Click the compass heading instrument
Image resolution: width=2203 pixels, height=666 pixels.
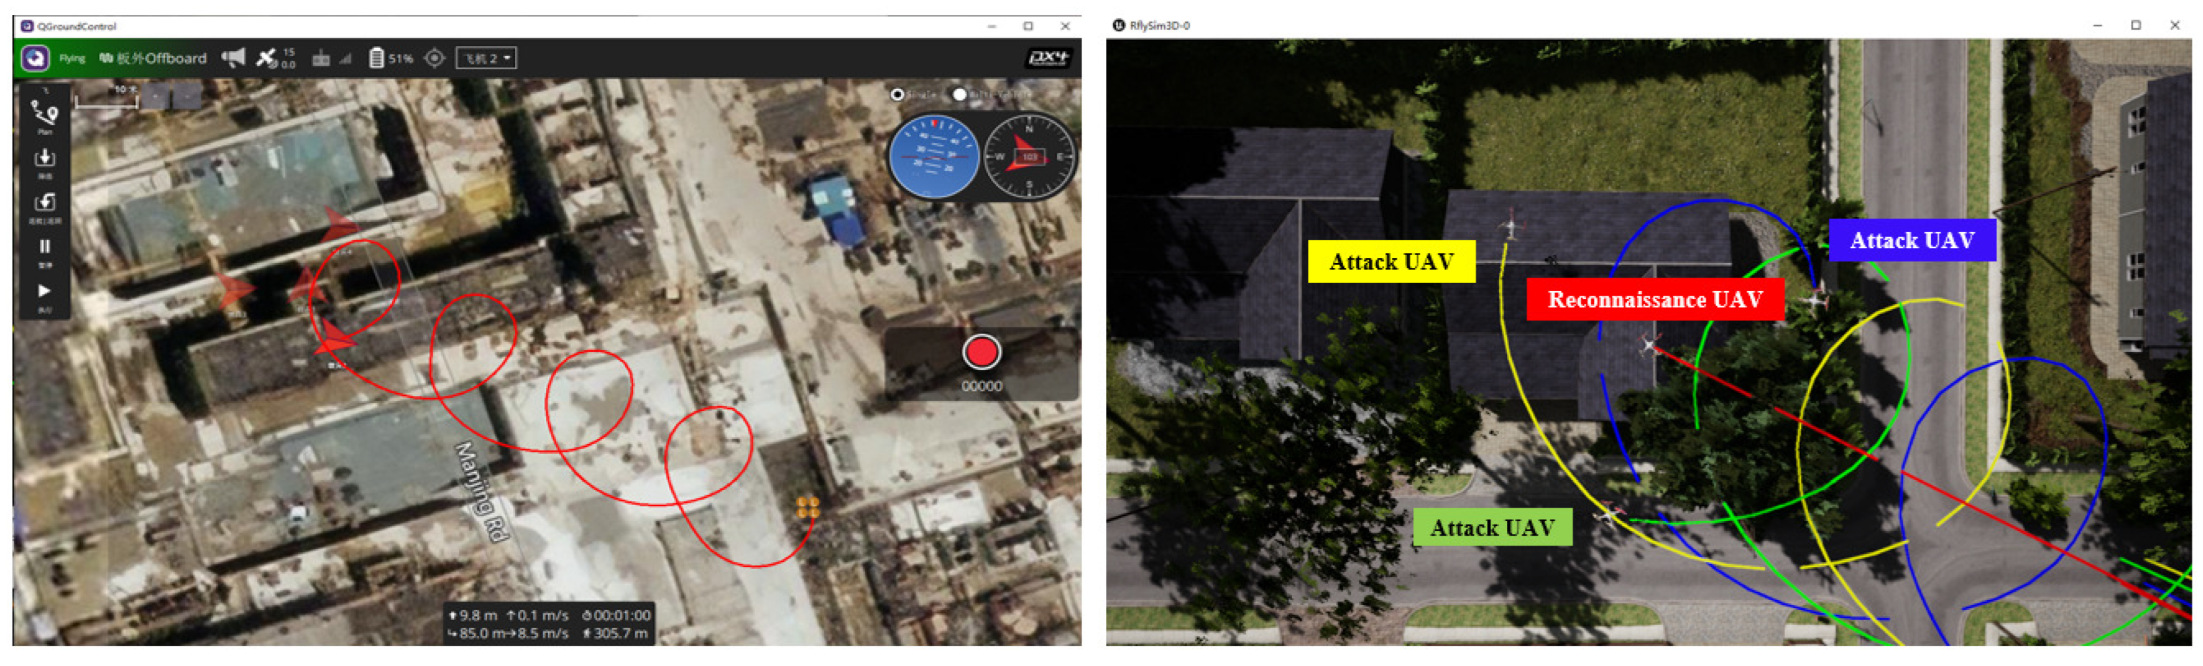[x=1029, y=157]
